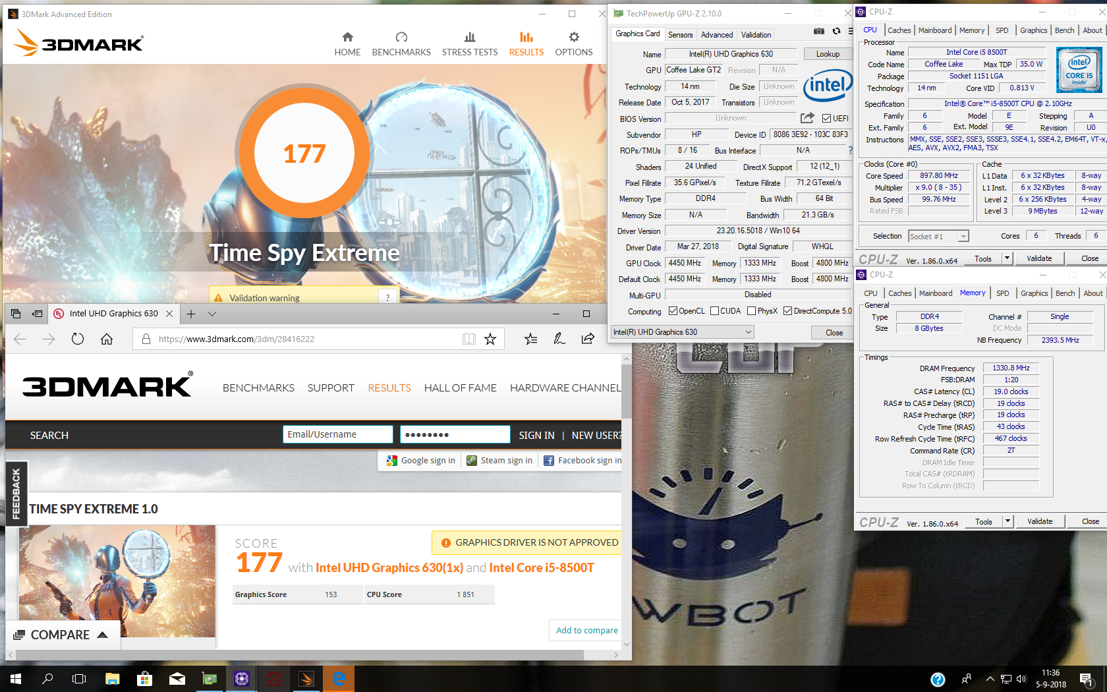Open Edge reading view icon
This screenshot has height=692, width=1107.
click(468, 339)
